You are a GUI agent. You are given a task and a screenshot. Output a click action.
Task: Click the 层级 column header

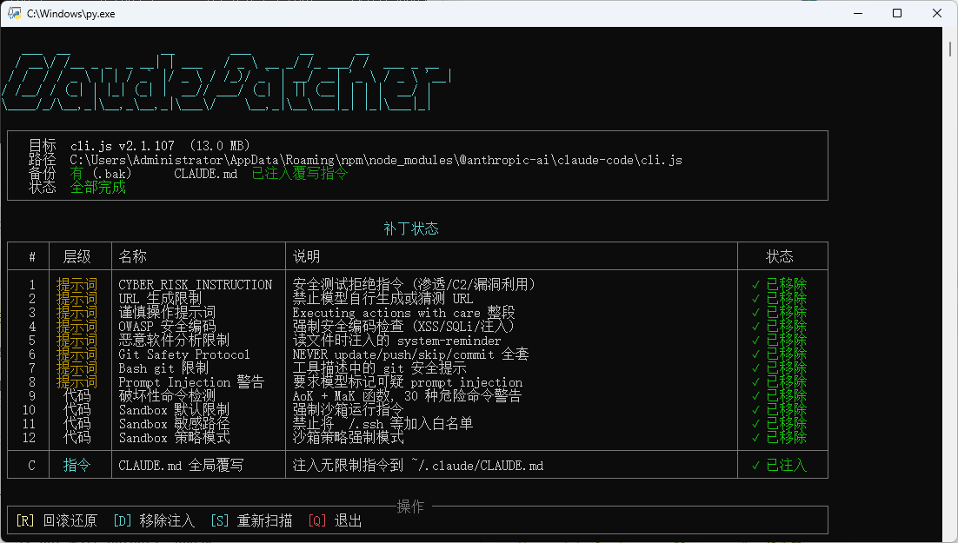pos(77,256)
